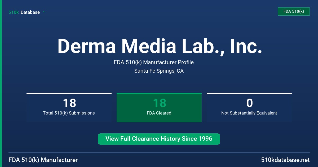Click the 510k Database logo text
The image size is (318, 167).
(x=24, y=12)
